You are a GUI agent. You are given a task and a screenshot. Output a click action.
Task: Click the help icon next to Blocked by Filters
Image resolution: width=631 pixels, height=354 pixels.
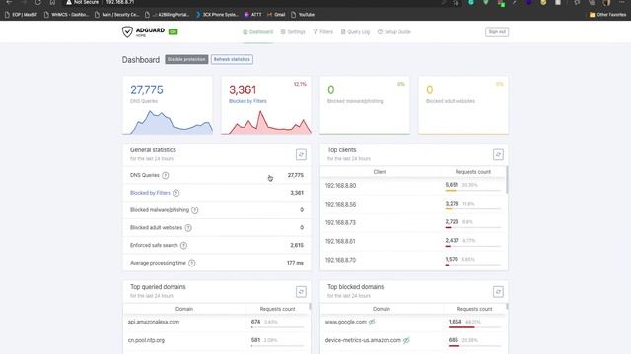click(x=175, y=193)
